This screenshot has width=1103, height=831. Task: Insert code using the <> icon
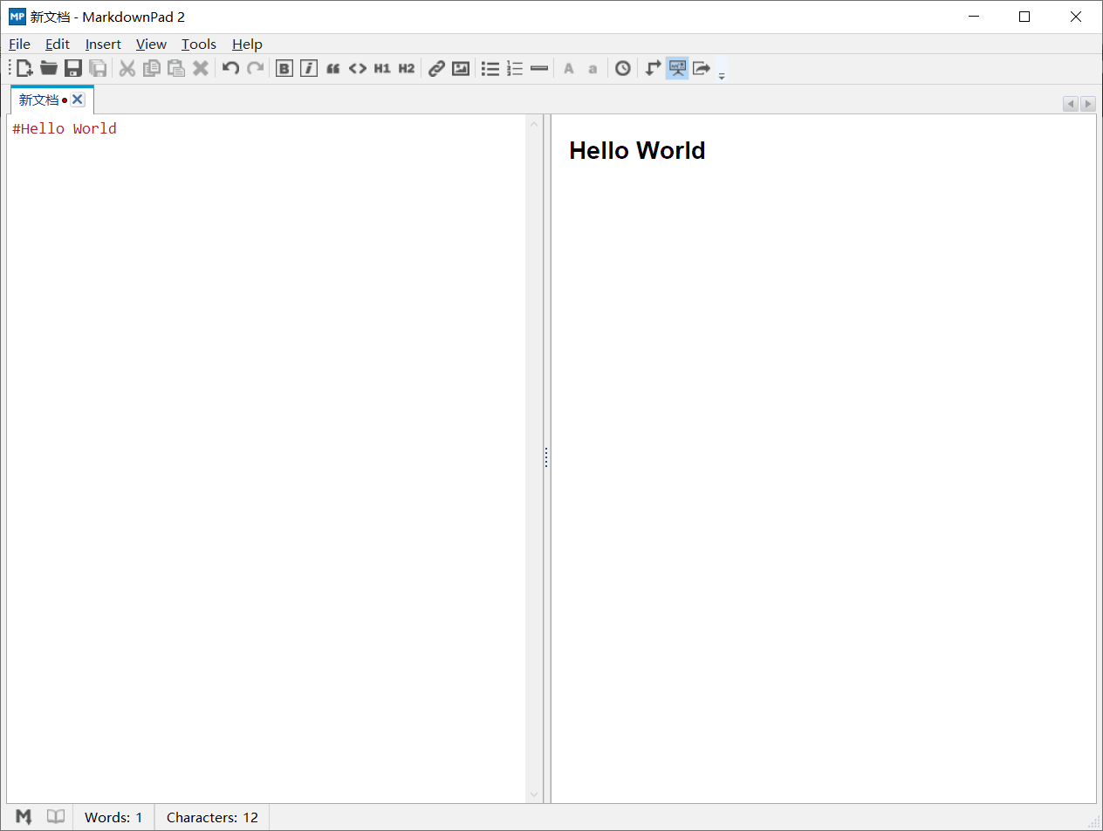[x=358, y=68]
